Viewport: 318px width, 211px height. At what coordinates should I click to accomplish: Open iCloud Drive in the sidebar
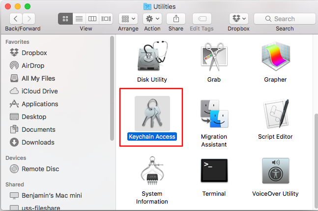[x=33, y=91]
